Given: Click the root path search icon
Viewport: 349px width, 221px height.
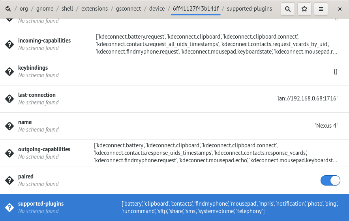Looking at the screenshot, I should coord(8,9).
